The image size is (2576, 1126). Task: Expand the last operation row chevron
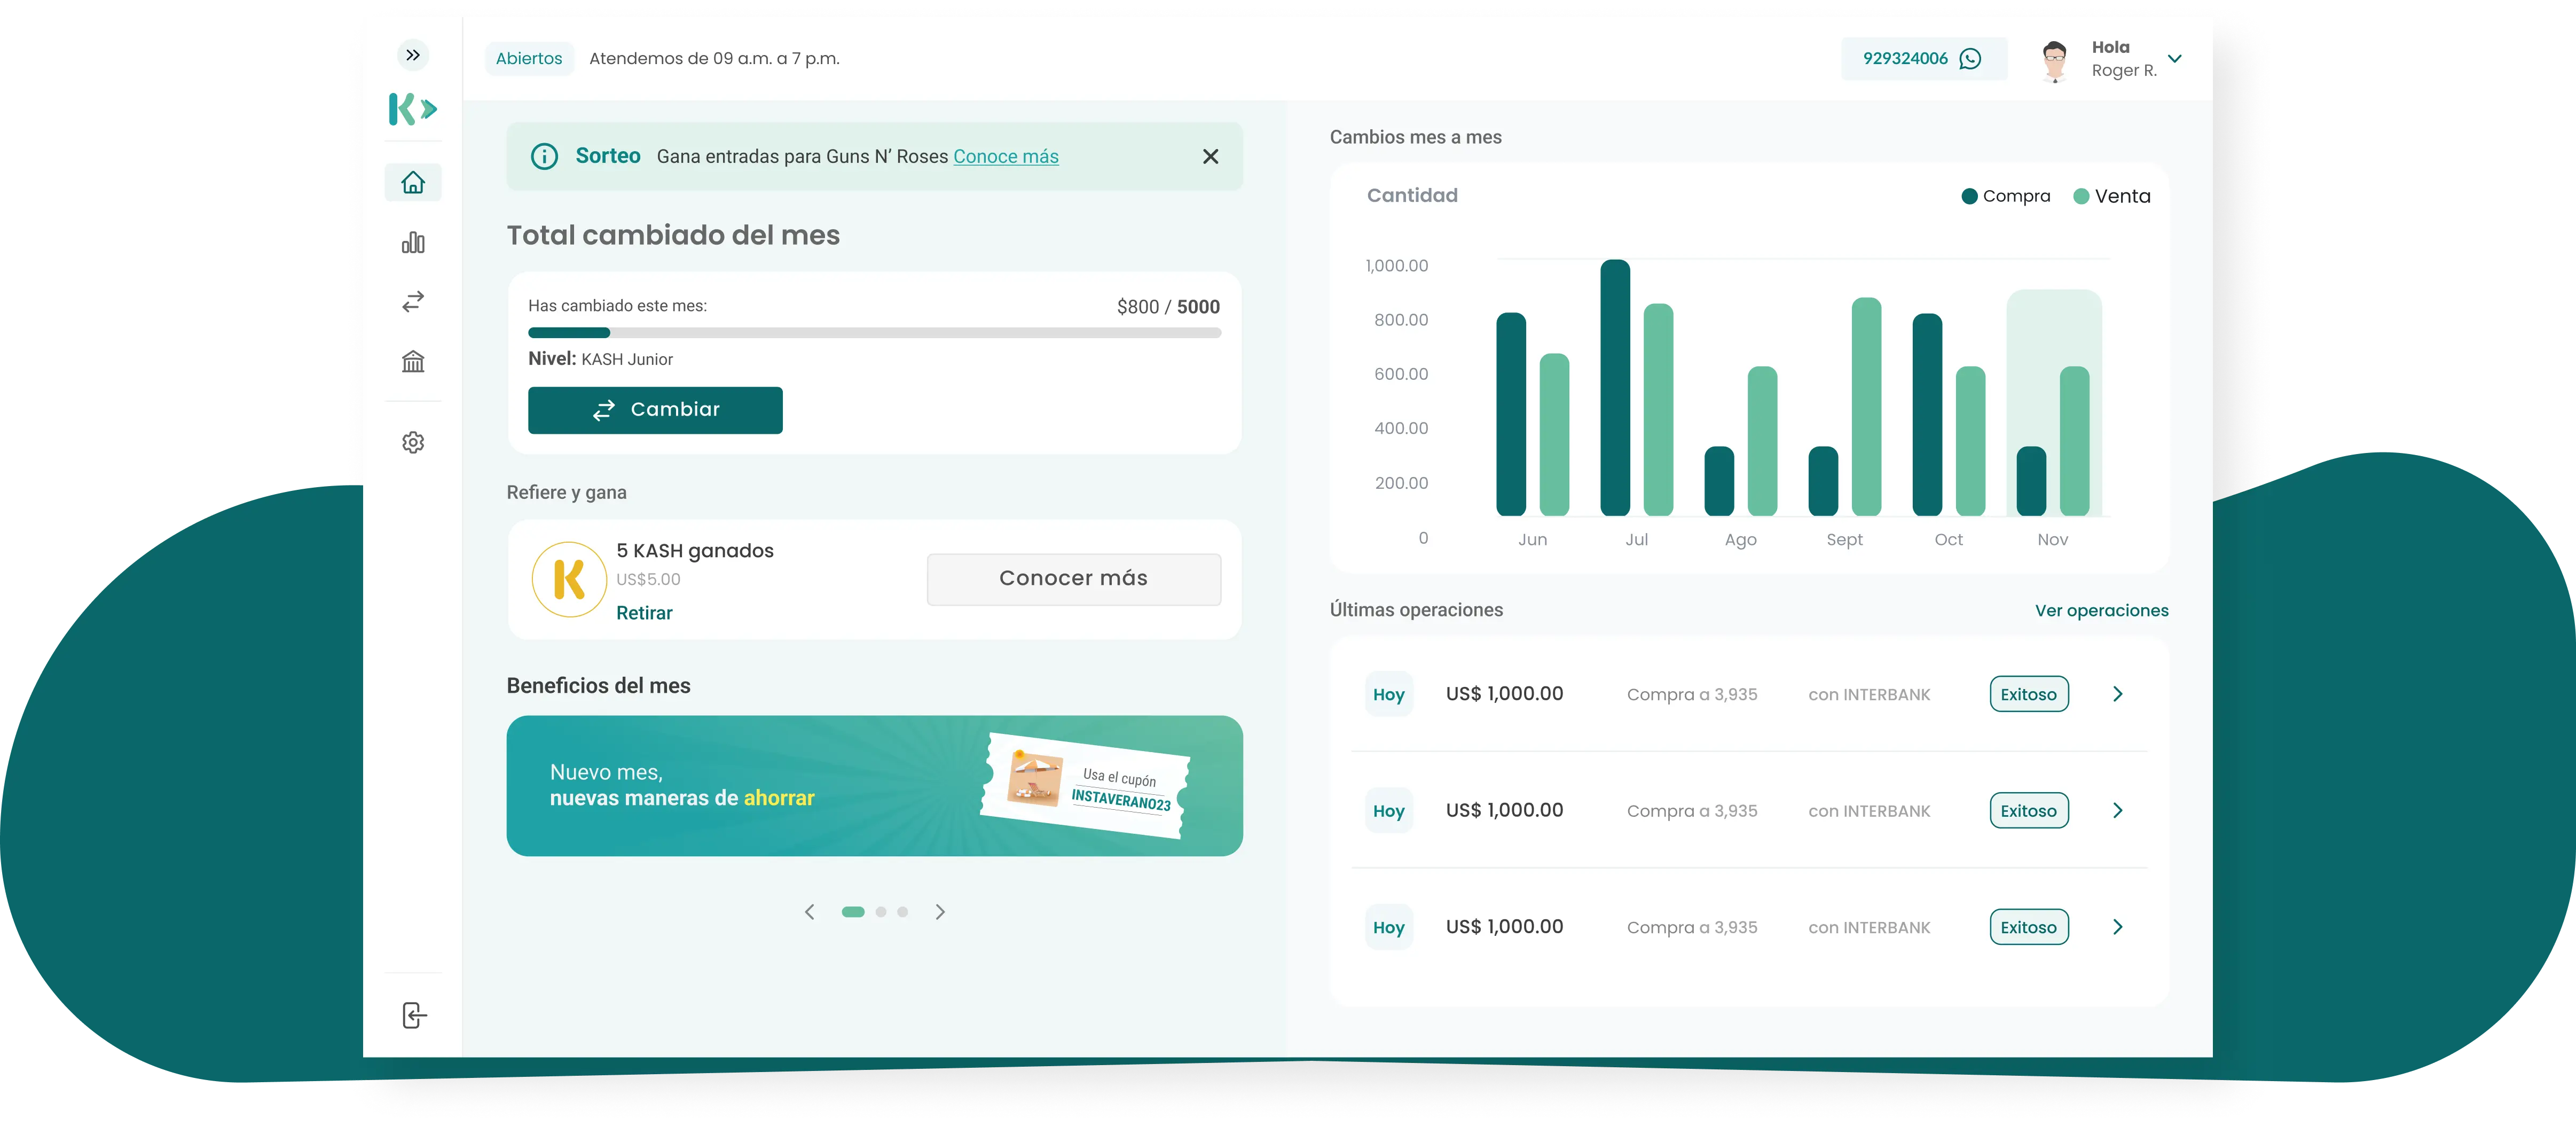pyautogui.click(x=2117, y=927)
